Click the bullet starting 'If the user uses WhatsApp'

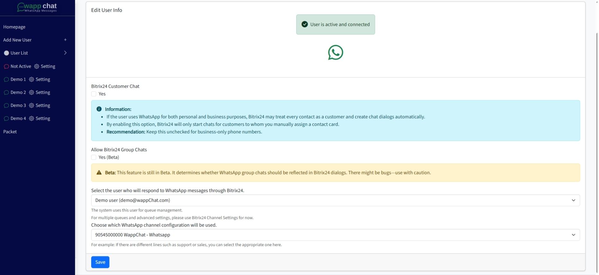266,117
